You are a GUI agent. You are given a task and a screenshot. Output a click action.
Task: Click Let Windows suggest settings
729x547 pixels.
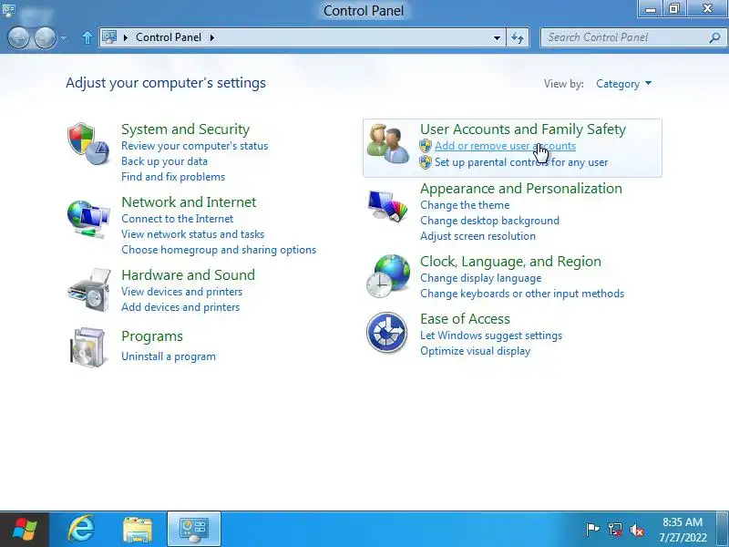(491, 335)
